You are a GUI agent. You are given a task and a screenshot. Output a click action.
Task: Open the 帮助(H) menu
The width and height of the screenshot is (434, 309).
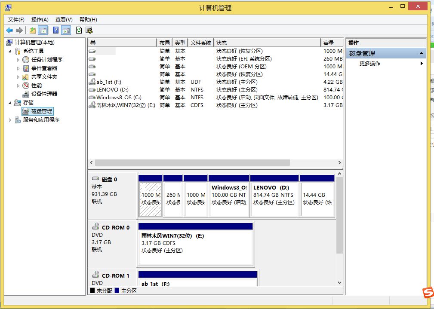click(x=88, y=20)
